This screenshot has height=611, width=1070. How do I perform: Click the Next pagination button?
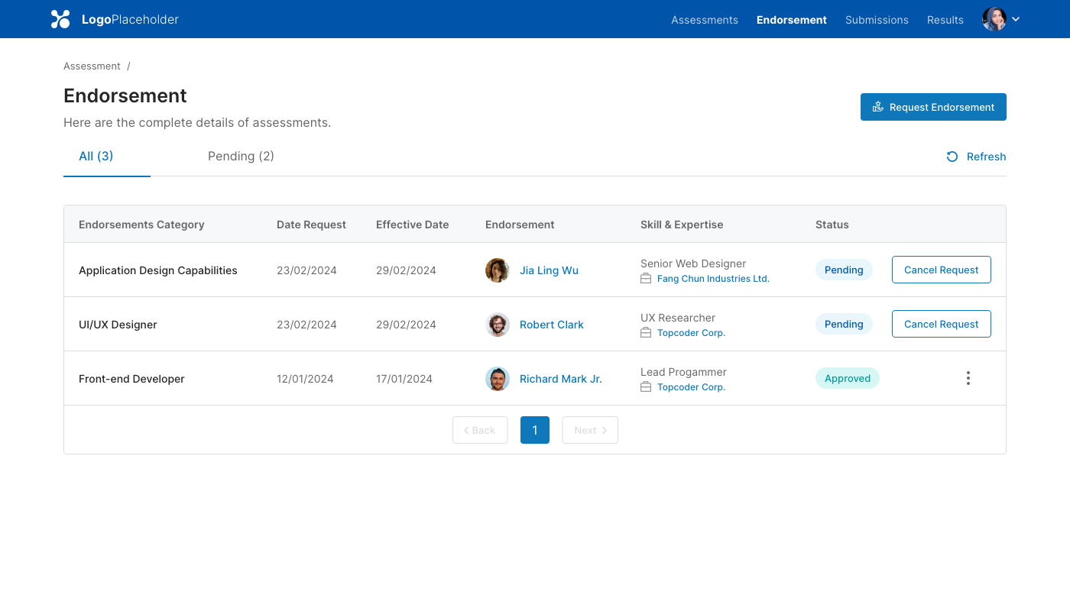(590, 430)
